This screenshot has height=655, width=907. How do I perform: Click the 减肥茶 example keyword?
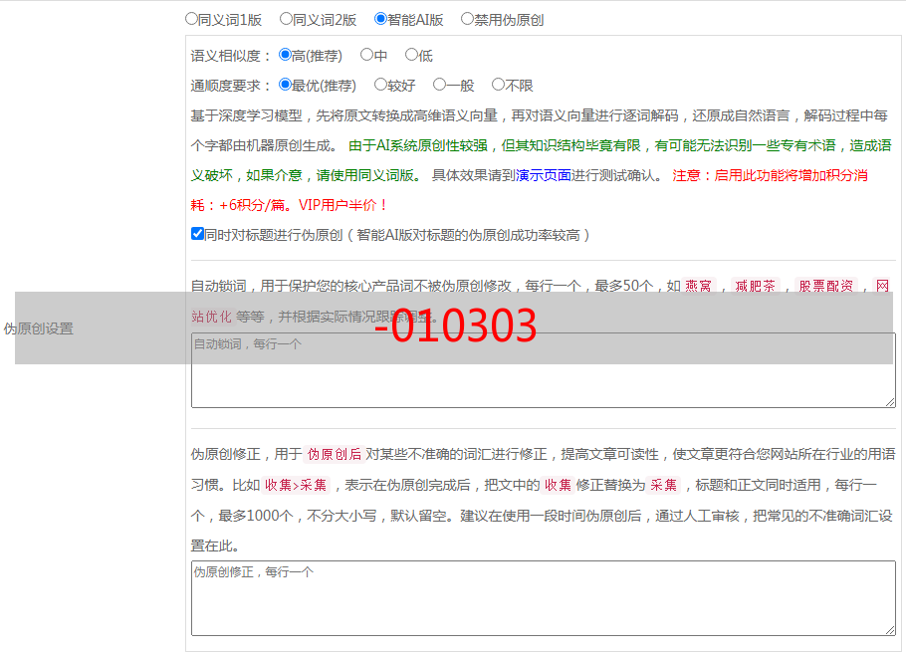pyautogui.click(x=756, y=286)
